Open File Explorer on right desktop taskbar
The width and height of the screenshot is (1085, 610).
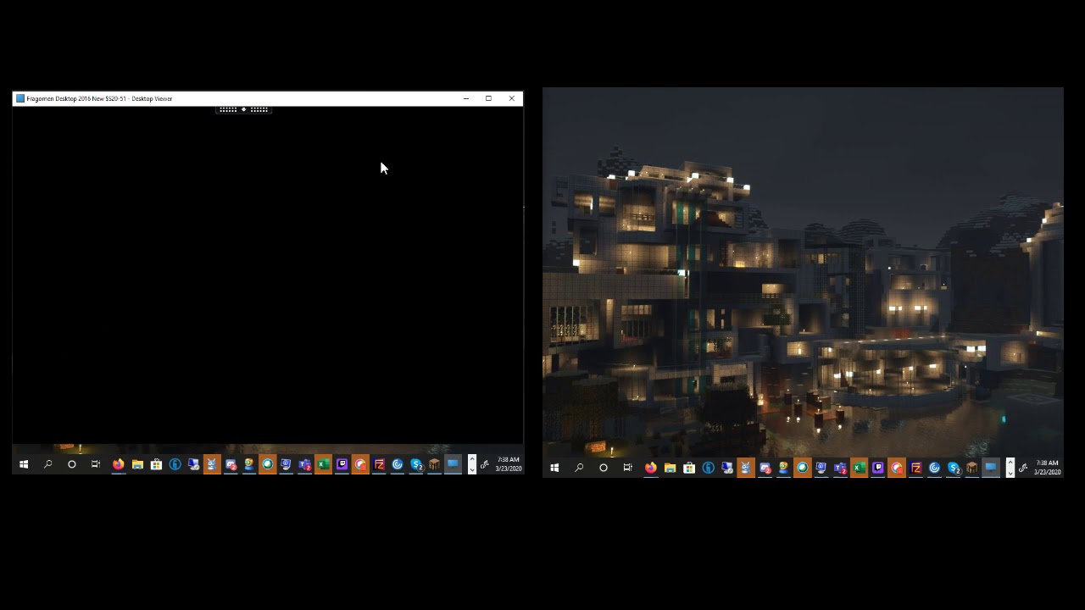coord(670,468)
